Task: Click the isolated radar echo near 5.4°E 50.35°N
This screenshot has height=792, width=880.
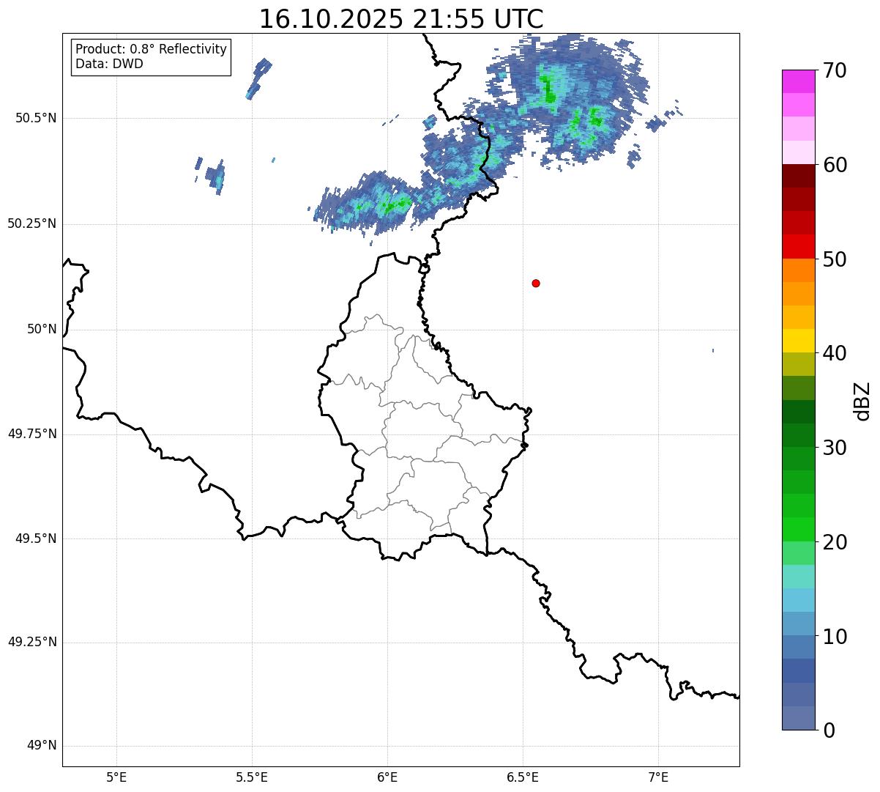Action: pyautogui.click(x=217, y=177)
